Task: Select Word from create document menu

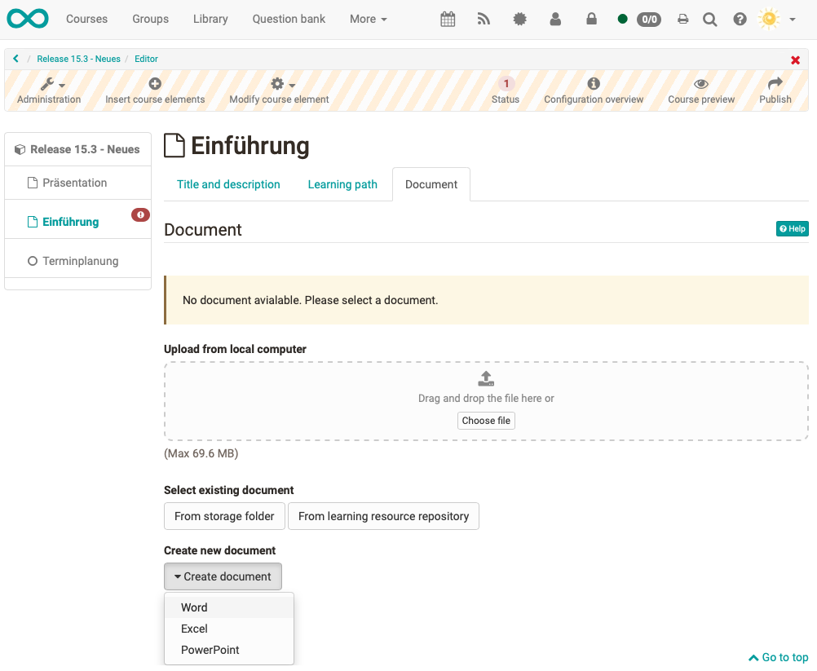Action: 194,607
